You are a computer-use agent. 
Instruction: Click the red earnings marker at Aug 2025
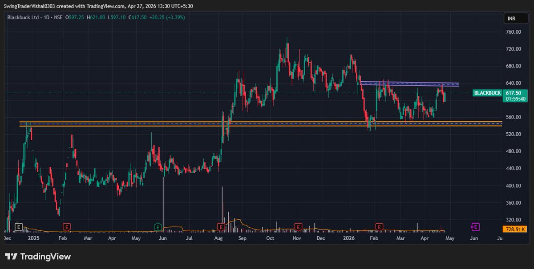[x=221, y=226]
